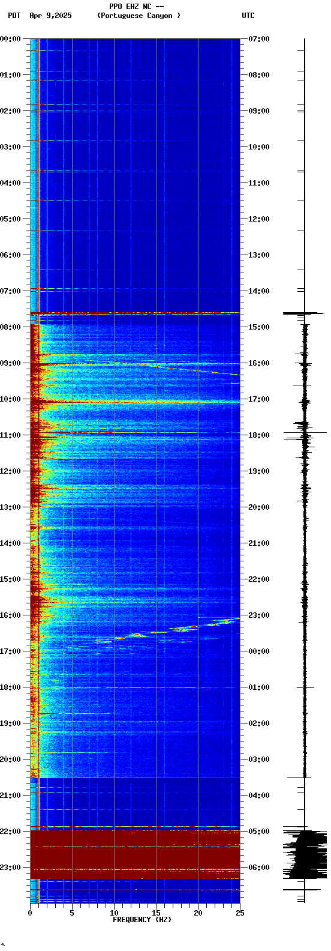This screenshot has height=951, width=331.
Task: Click the UTC '00:00' time label
Action: 258,651
